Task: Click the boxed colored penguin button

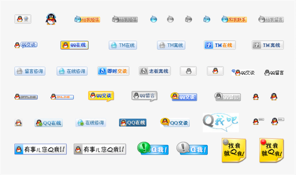Action: [x=215, y=71]
